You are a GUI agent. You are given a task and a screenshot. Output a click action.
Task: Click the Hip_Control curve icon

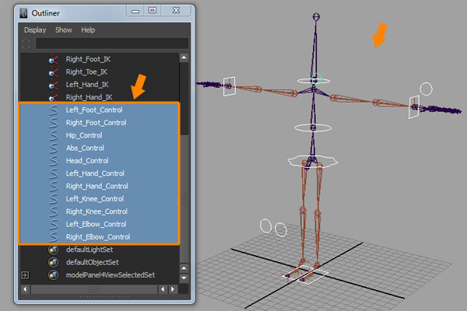click(x=53, y=135)
